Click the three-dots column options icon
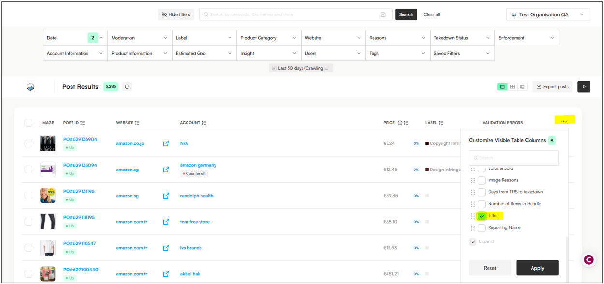The height and width of the screenshot is (284, 604). tap(563, 121)
